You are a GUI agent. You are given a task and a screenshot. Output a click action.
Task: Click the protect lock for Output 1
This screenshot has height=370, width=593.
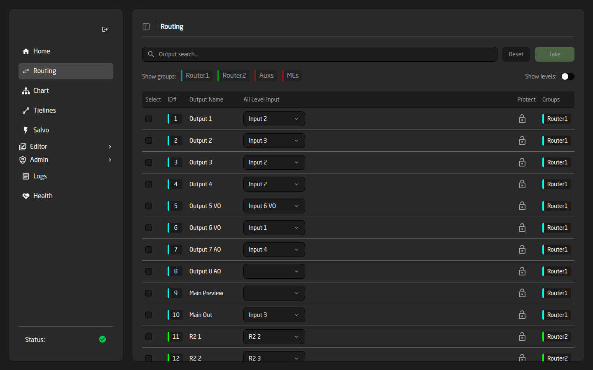tap(522, 119)
